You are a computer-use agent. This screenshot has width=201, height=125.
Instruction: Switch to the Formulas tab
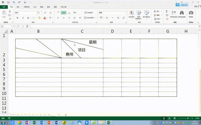[x=35, y=7]
